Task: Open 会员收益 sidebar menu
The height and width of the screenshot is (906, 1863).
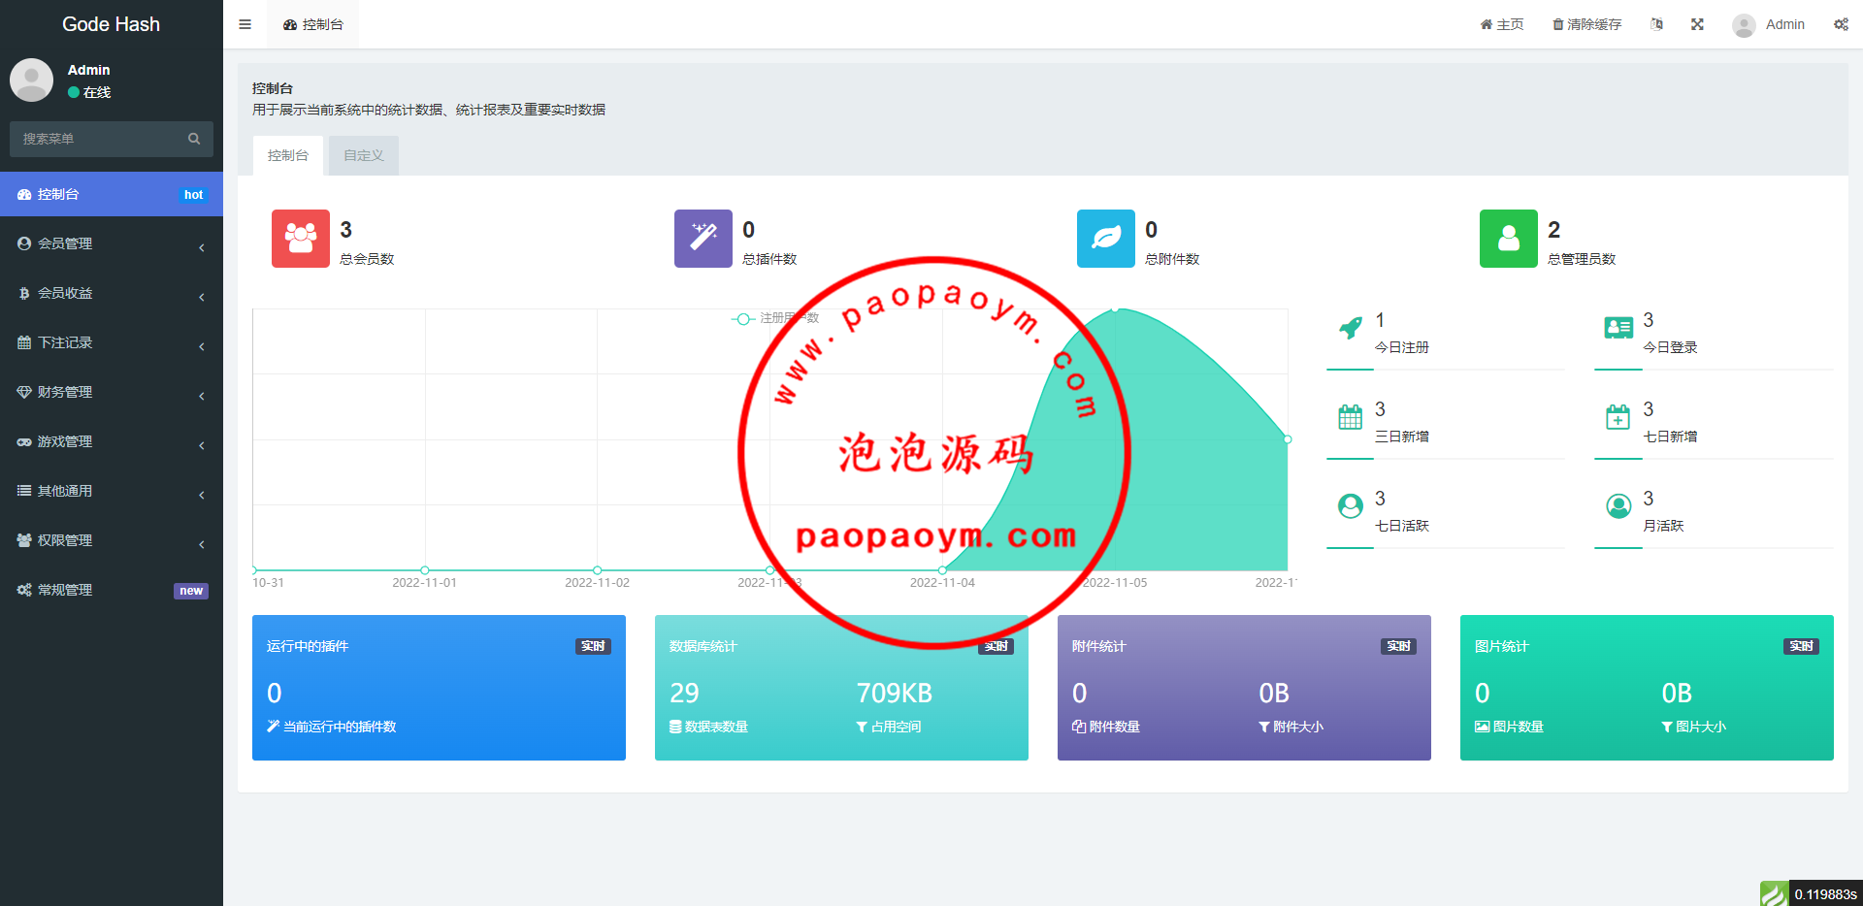Action: pos(112,293)
